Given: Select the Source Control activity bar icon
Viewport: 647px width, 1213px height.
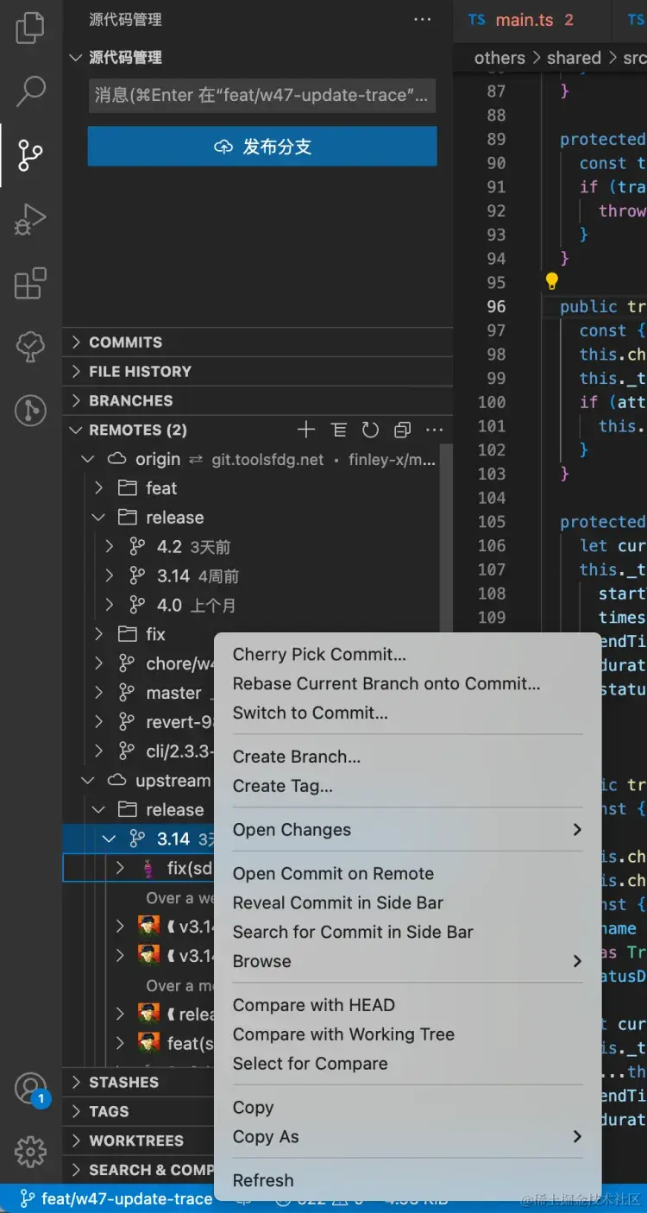Looking at the screenshot, I should [30, 155].
